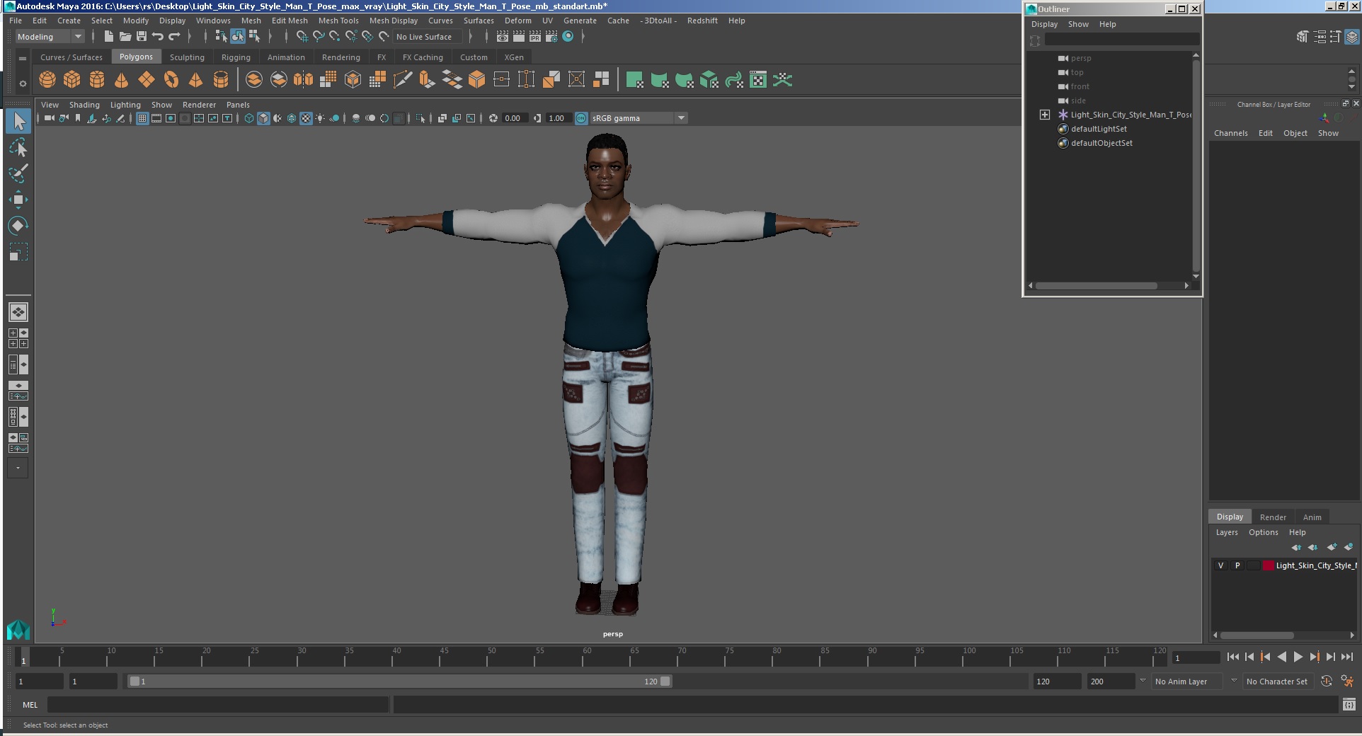The height and width of the screenshot is (736, 1362).
Task: Switch to the Rigging shelf tab
Action: coord(236,57)
